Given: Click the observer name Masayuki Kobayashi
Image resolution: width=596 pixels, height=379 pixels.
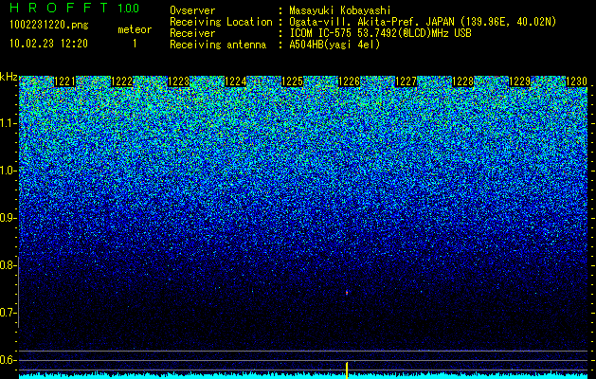Looking at the screenshot, I should click(340, 10).
